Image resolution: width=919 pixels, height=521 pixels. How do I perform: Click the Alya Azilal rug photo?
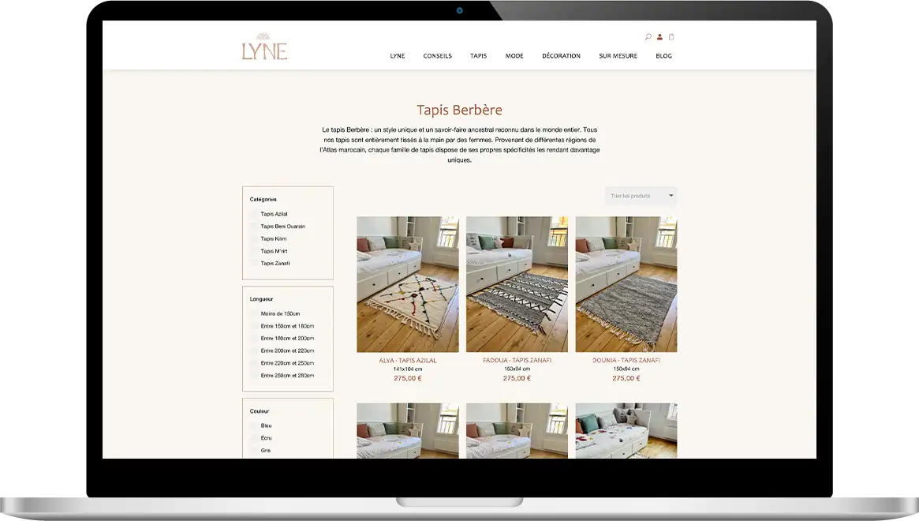point(408,284)
